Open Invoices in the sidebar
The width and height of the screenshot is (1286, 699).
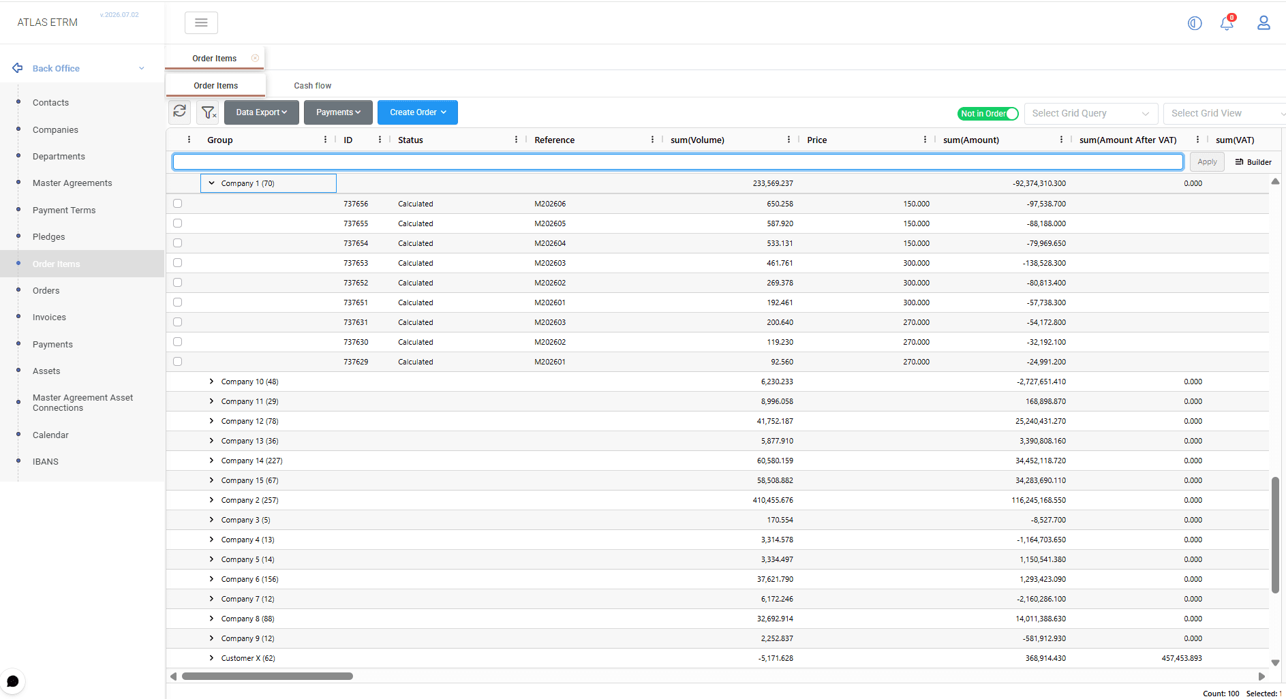point(49,317)
